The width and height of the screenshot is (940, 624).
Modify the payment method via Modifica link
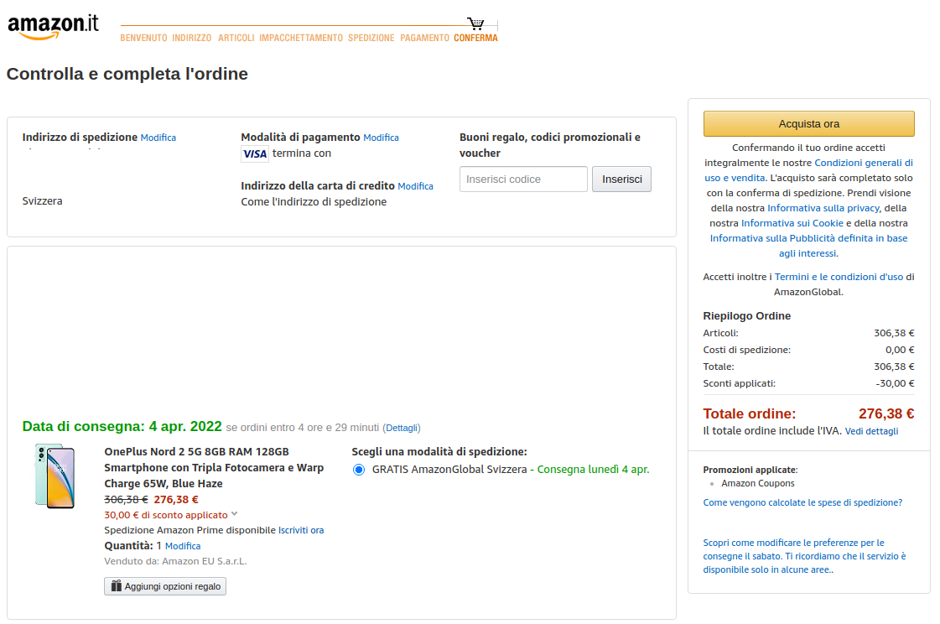point(381,138)
